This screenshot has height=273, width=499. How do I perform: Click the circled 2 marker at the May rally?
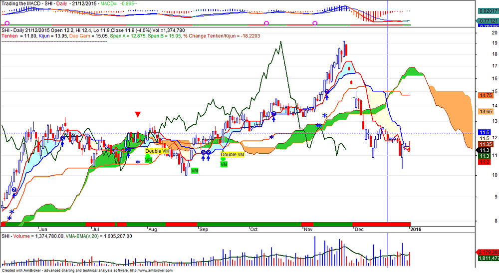14,190
